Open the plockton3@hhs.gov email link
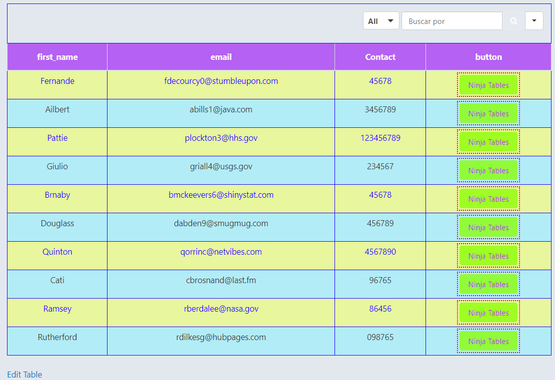Screen dimensions: 555x380 click(x=221, y=138)
